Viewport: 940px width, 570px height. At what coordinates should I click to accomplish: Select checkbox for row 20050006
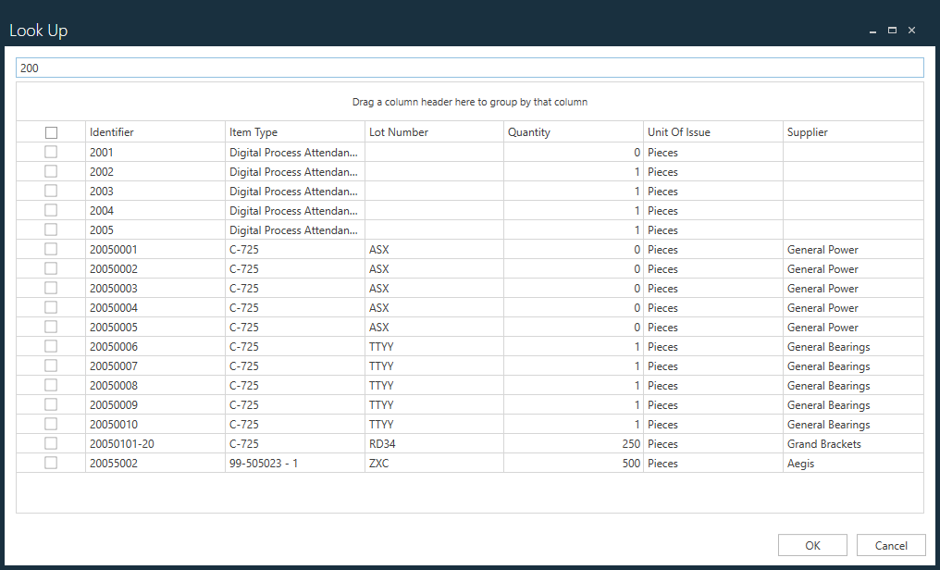click(x=51, y=346)
